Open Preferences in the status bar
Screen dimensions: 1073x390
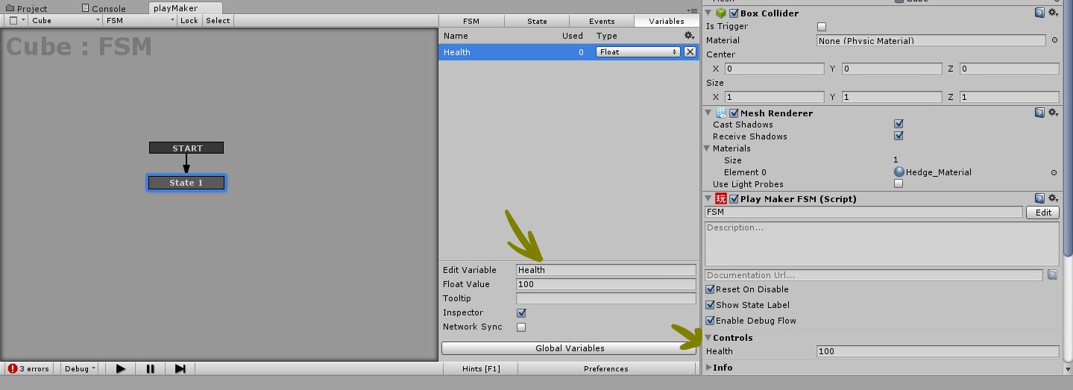coord(606,368)
